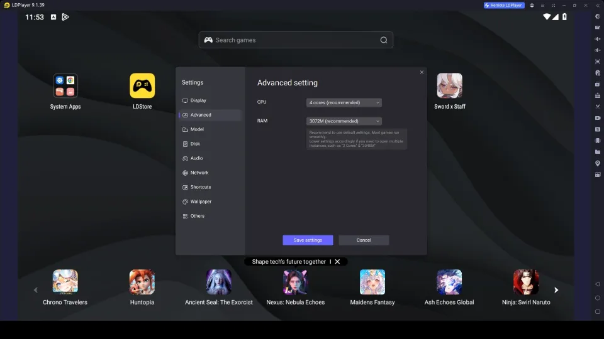Open the System Apps folder

point(65,86)
